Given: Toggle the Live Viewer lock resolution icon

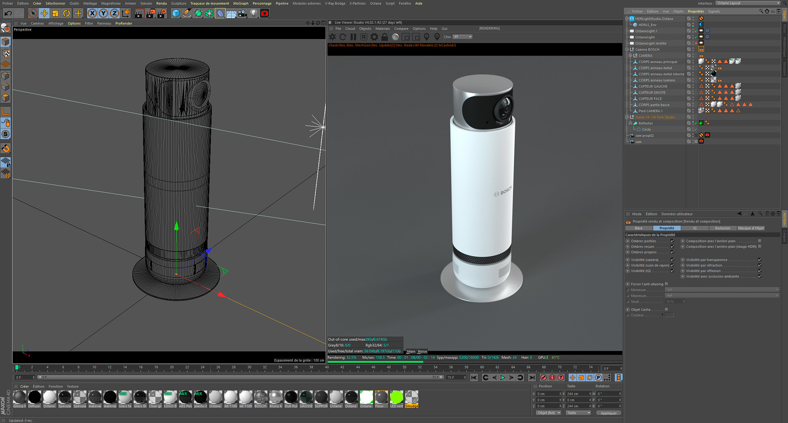Looking at the screenshot, I should click(x=385, y=37).
